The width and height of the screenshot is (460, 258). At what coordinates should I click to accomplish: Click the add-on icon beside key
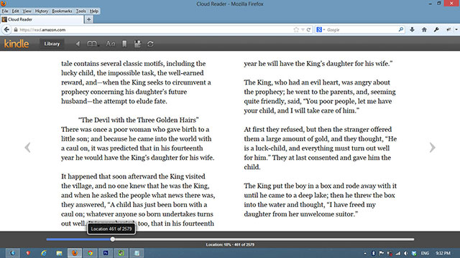[x=448, y=29]
